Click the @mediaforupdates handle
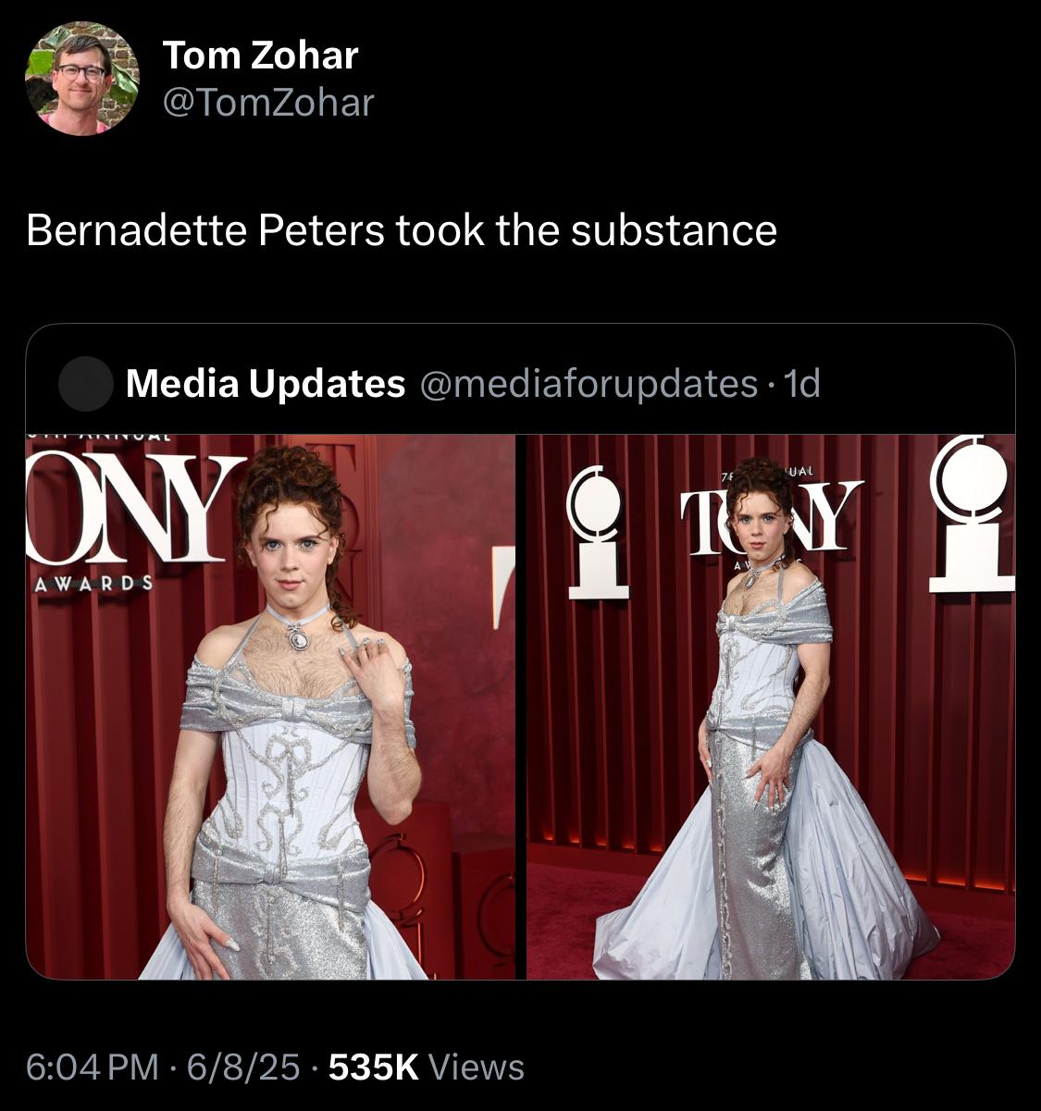 tap(589, 383)
